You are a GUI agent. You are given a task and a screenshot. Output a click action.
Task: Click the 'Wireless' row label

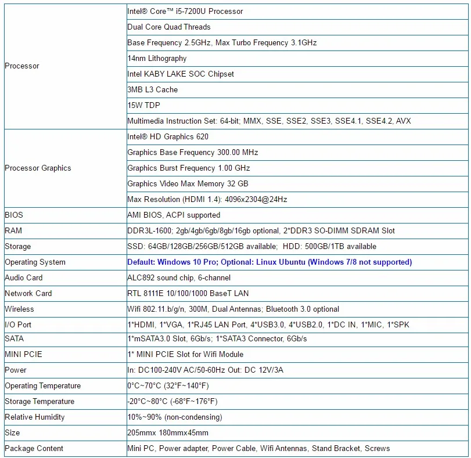point(66,309)
